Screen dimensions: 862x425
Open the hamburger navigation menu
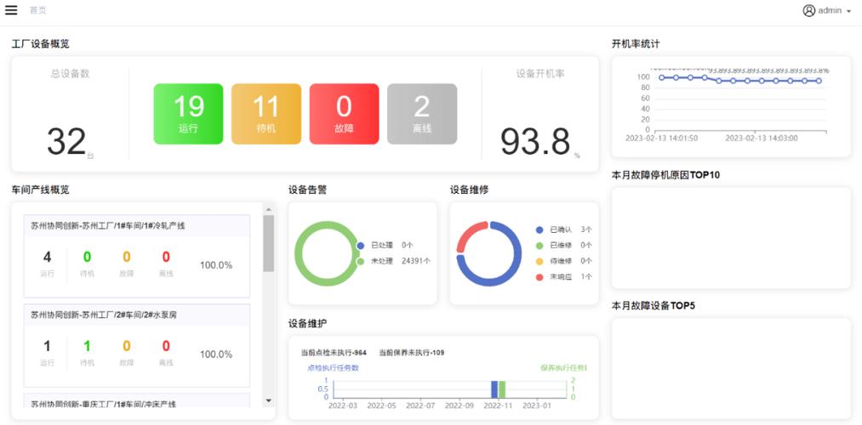(11, 10)
